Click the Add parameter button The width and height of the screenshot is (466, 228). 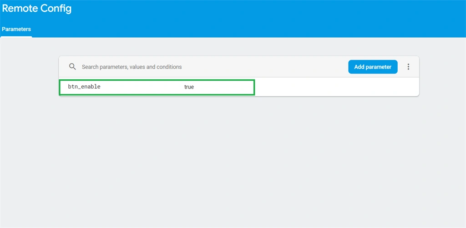(x=373, y=67)
